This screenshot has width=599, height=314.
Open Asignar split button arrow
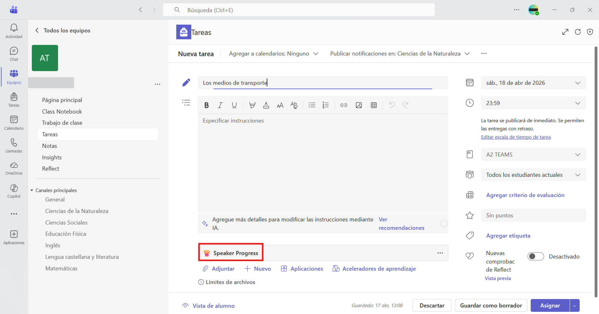(x=575, y=306)
